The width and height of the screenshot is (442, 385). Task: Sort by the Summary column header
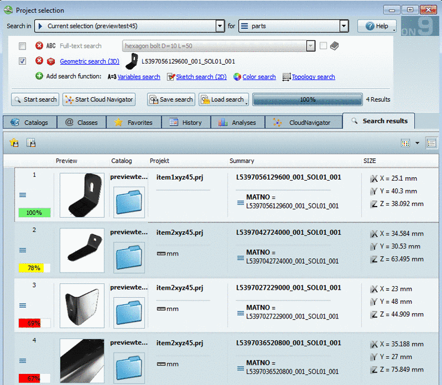click(x=242, y=161)
